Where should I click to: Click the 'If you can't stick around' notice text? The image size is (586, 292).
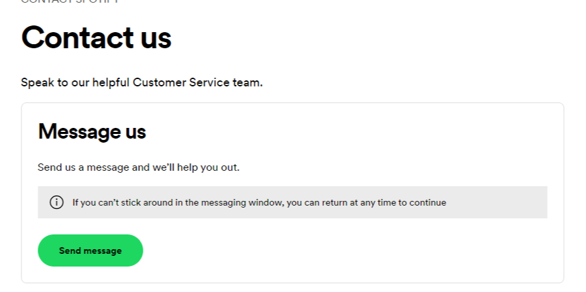tap(259, 202)
